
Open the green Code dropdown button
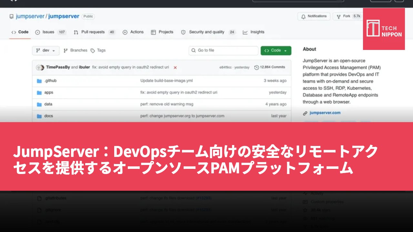coord(276,51)
